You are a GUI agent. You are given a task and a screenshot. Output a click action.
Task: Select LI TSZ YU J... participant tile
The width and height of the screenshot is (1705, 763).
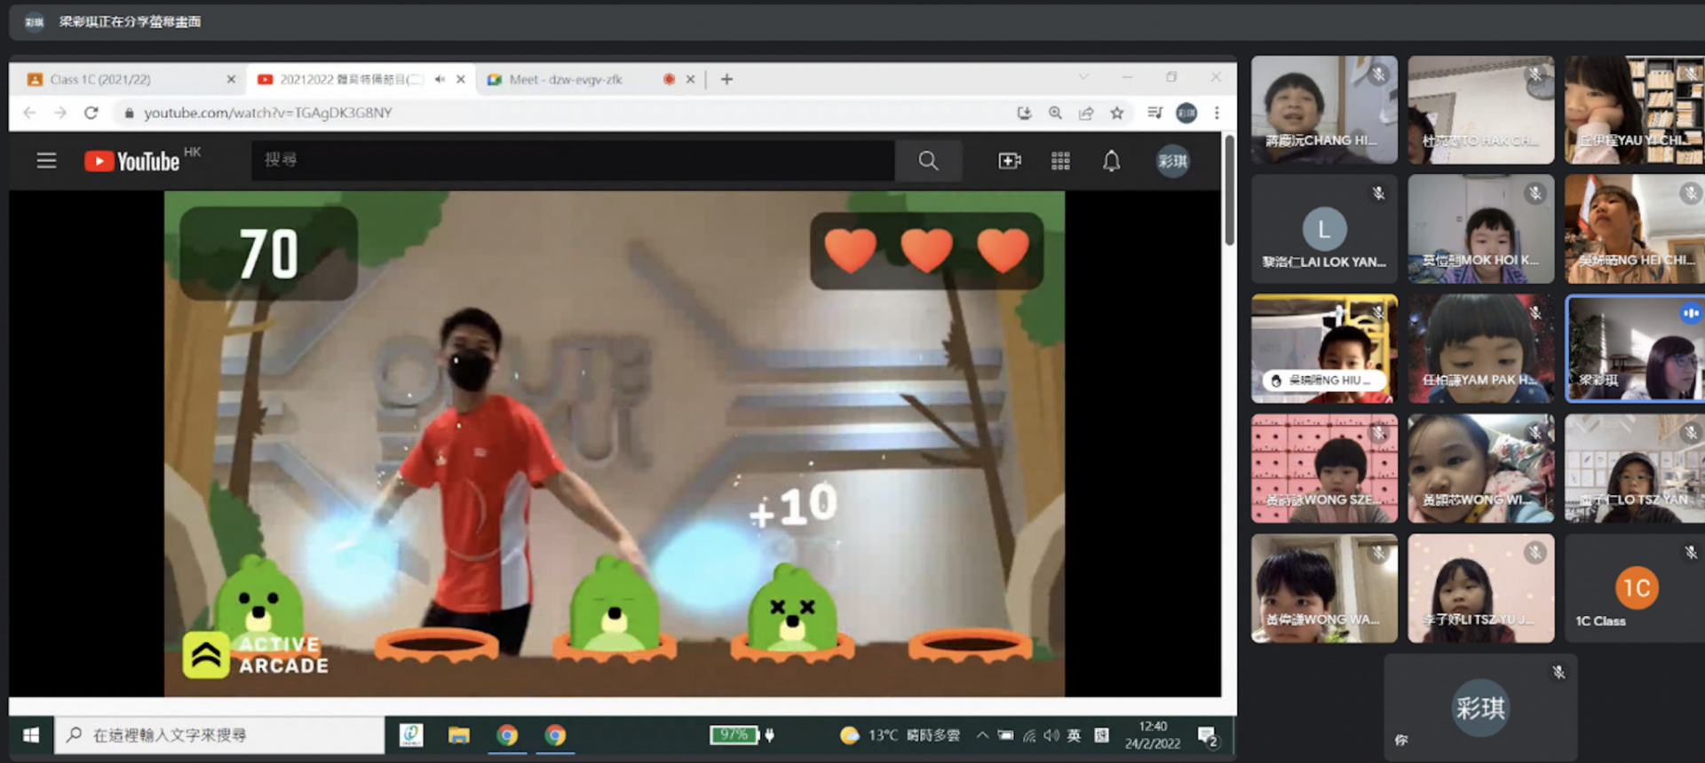click(1481, 588)
